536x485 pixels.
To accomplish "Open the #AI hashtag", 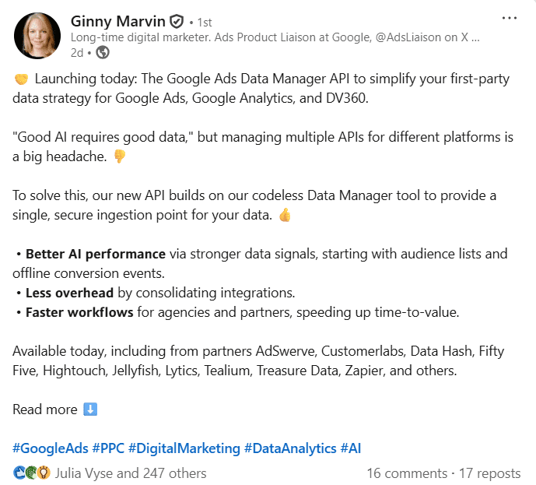I will coord(351,448).
